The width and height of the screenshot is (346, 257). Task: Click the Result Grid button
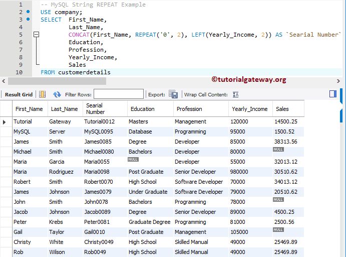point(19,95)
